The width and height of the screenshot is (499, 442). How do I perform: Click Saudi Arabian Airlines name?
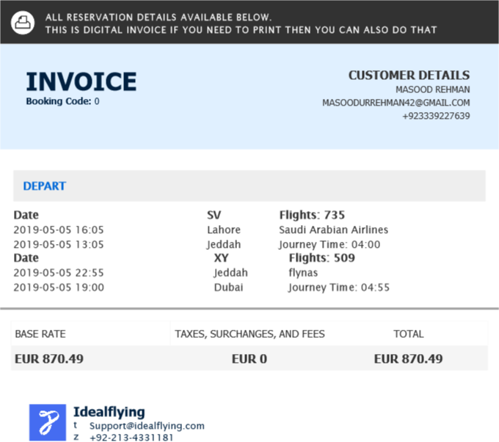point(333,230)
